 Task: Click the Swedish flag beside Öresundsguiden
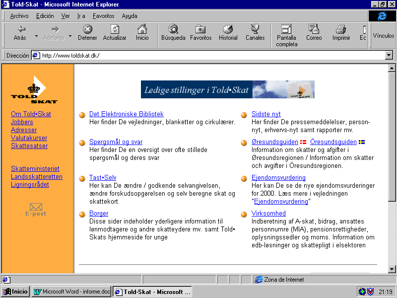(x=362, y=142)
